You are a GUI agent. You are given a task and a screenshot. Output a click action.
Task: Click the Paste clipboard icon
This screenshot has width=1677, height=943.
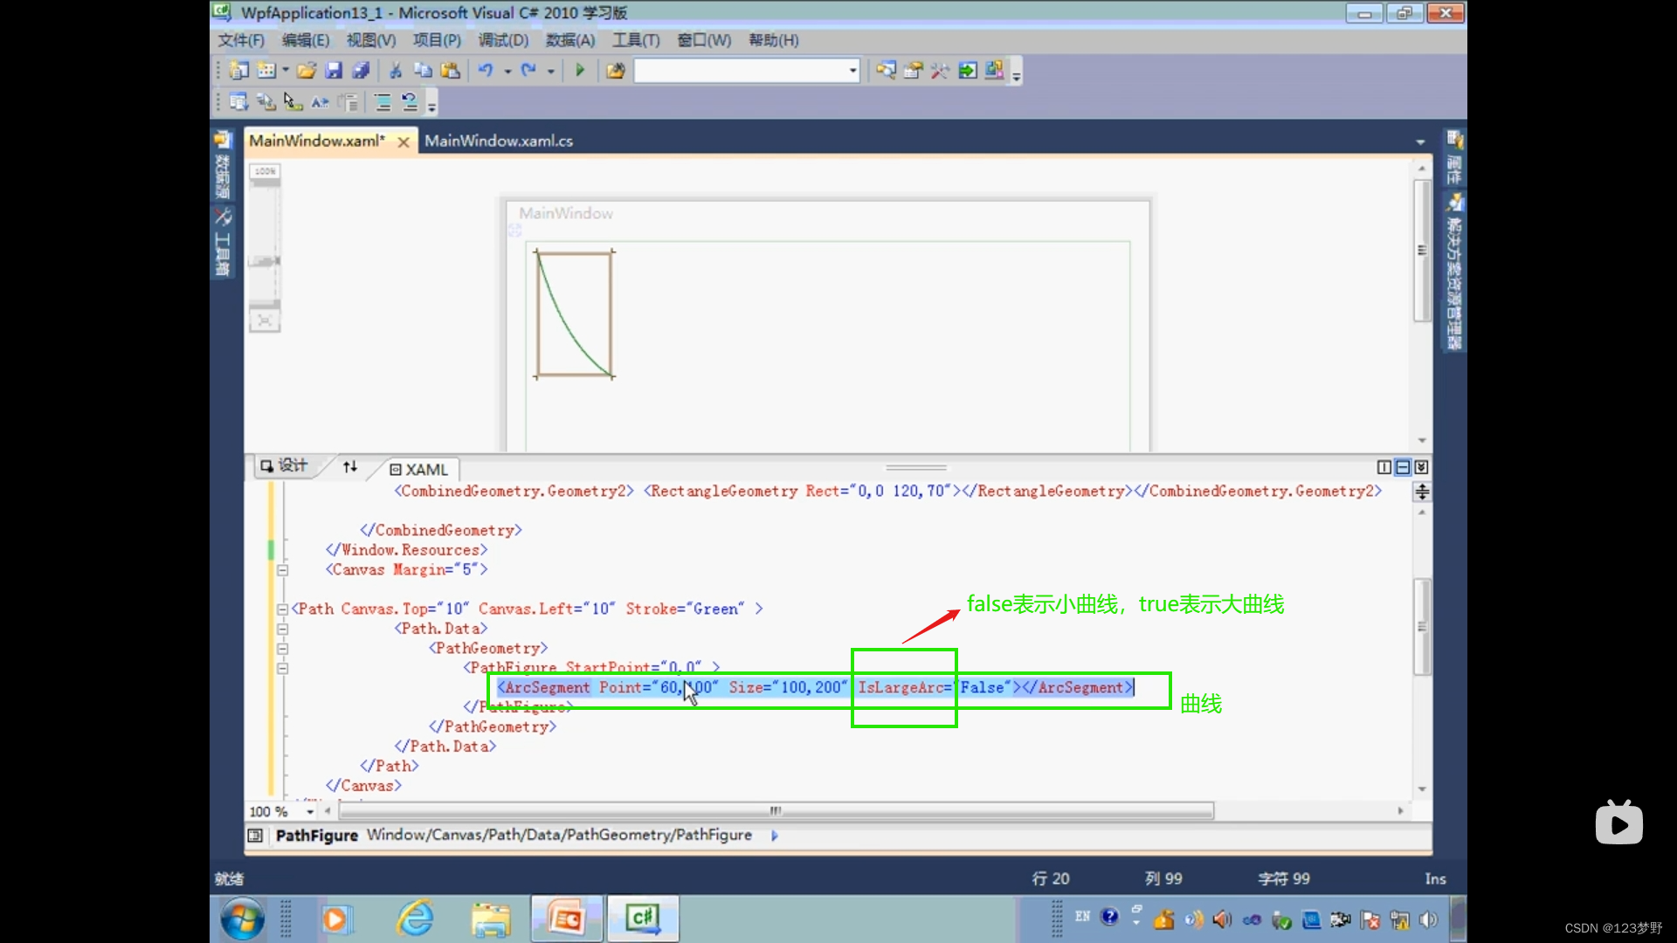[450, 71]
